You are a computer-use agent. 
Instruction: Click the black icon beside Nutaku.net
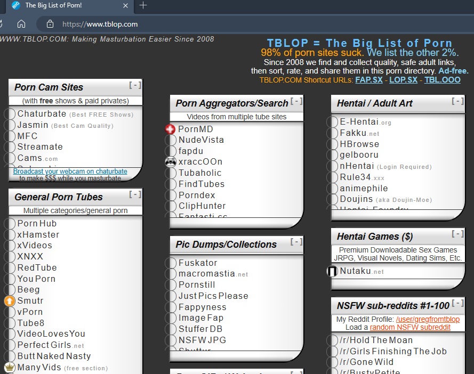pos(332,271)
